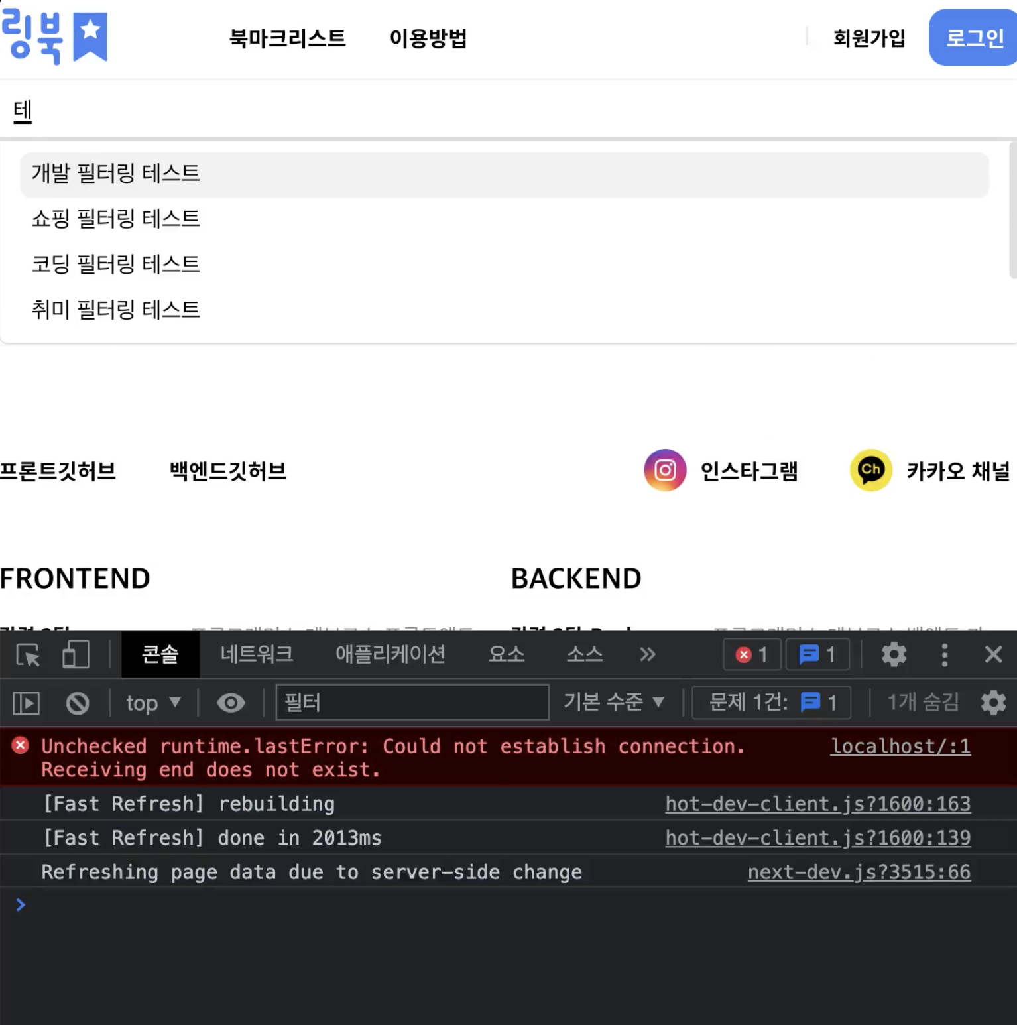
Task: Open the top JavaScript context dropdown
Action: [153, 703]
